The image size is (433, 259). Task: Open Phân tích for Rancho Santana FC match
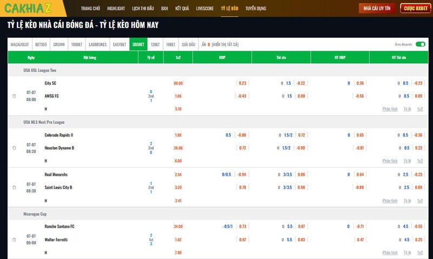[x=390, y=253]
